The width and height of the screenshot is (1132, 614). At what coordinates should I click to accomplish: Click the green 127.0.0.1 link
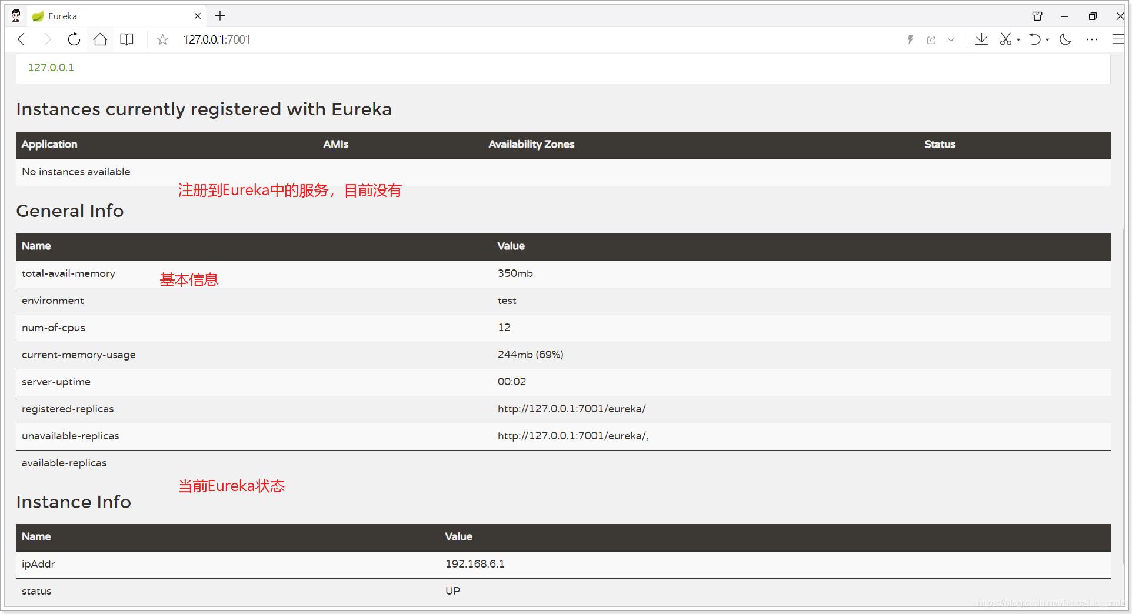click(x=51, y=67)
